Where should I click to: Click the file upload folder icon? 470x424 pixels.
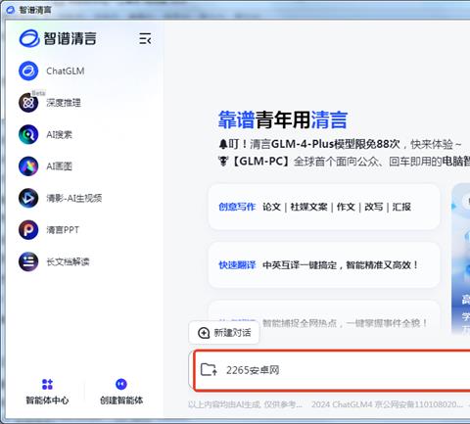pos(209,369)
